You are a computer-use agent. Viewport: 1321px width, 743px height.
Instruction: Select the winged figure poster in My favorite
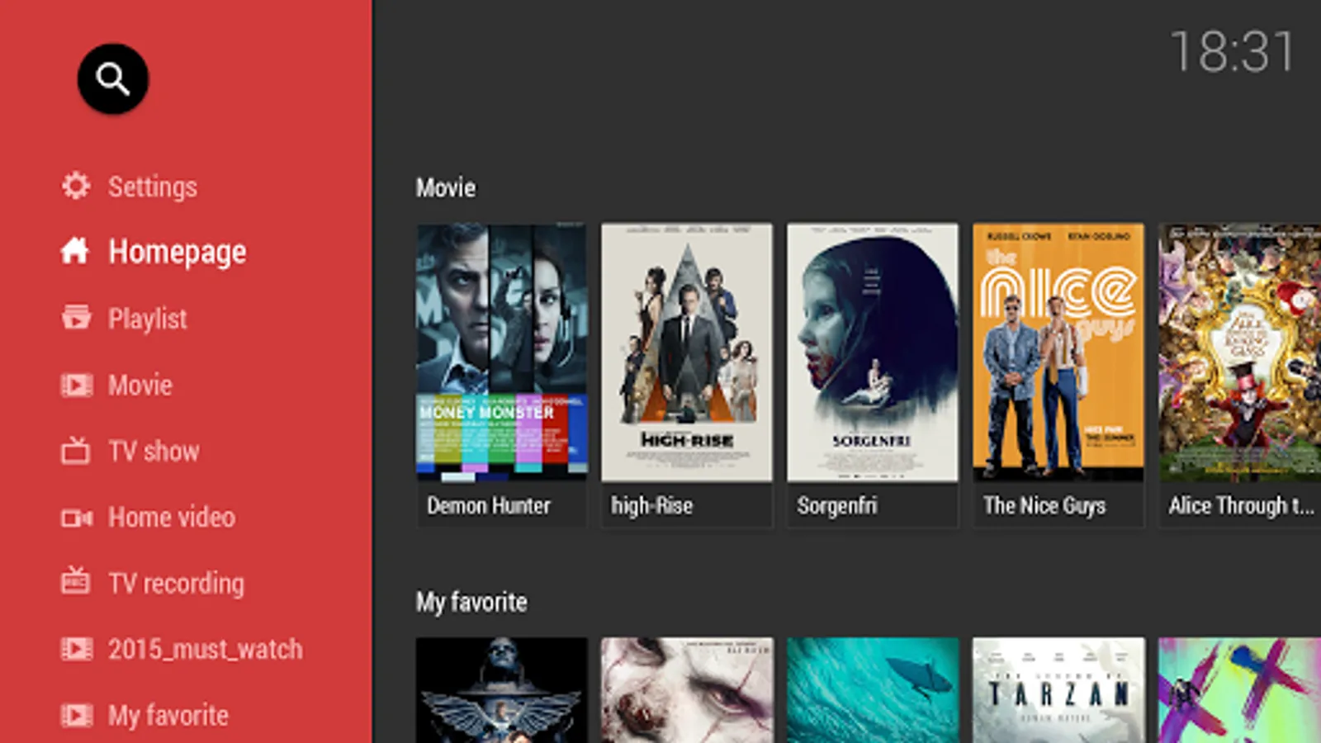point(502,690)
